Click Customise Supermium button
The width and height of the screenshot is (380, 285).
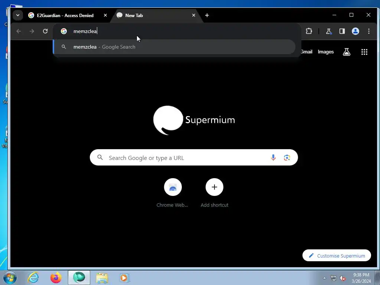(337, 255)
